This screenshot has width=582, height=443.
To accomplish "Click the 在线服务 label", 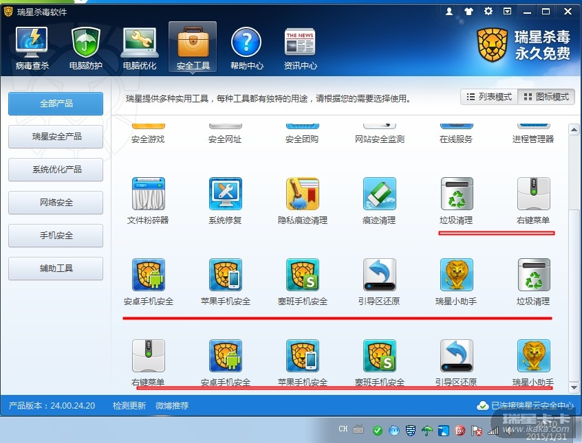I will (x=456, y=139).
